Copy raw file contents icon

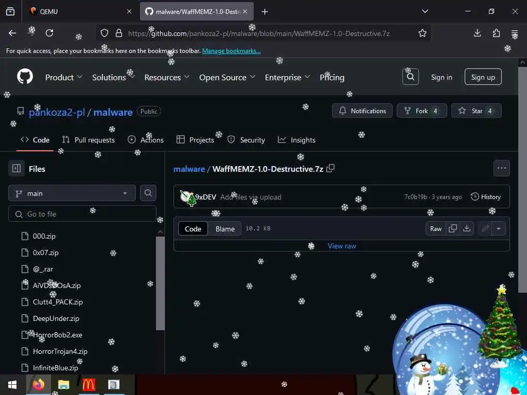(453, 228)
